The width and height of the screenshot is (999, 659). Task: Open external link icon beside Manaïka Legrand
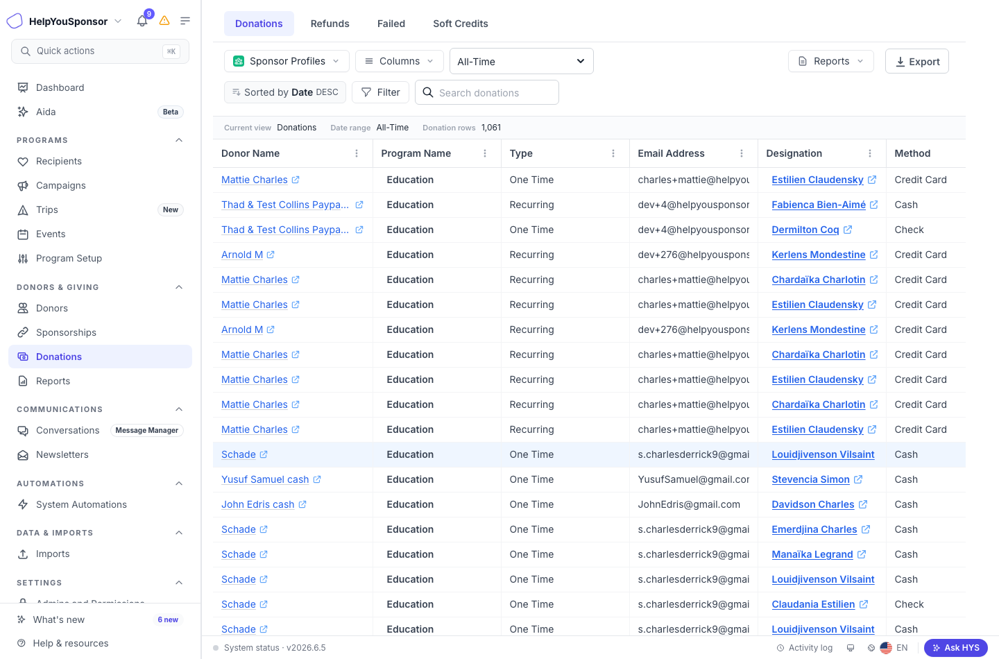point(862,554)
